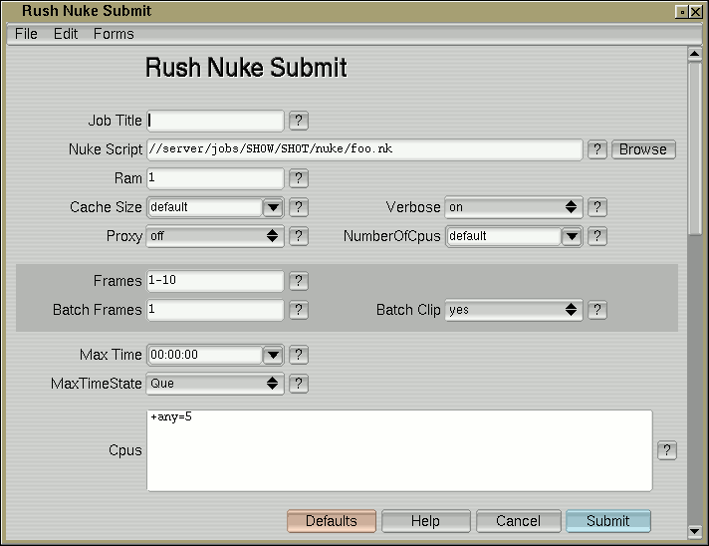709x546 pixels.
Task: Click the Cpus help question mark
Action: tap(667, 450)
